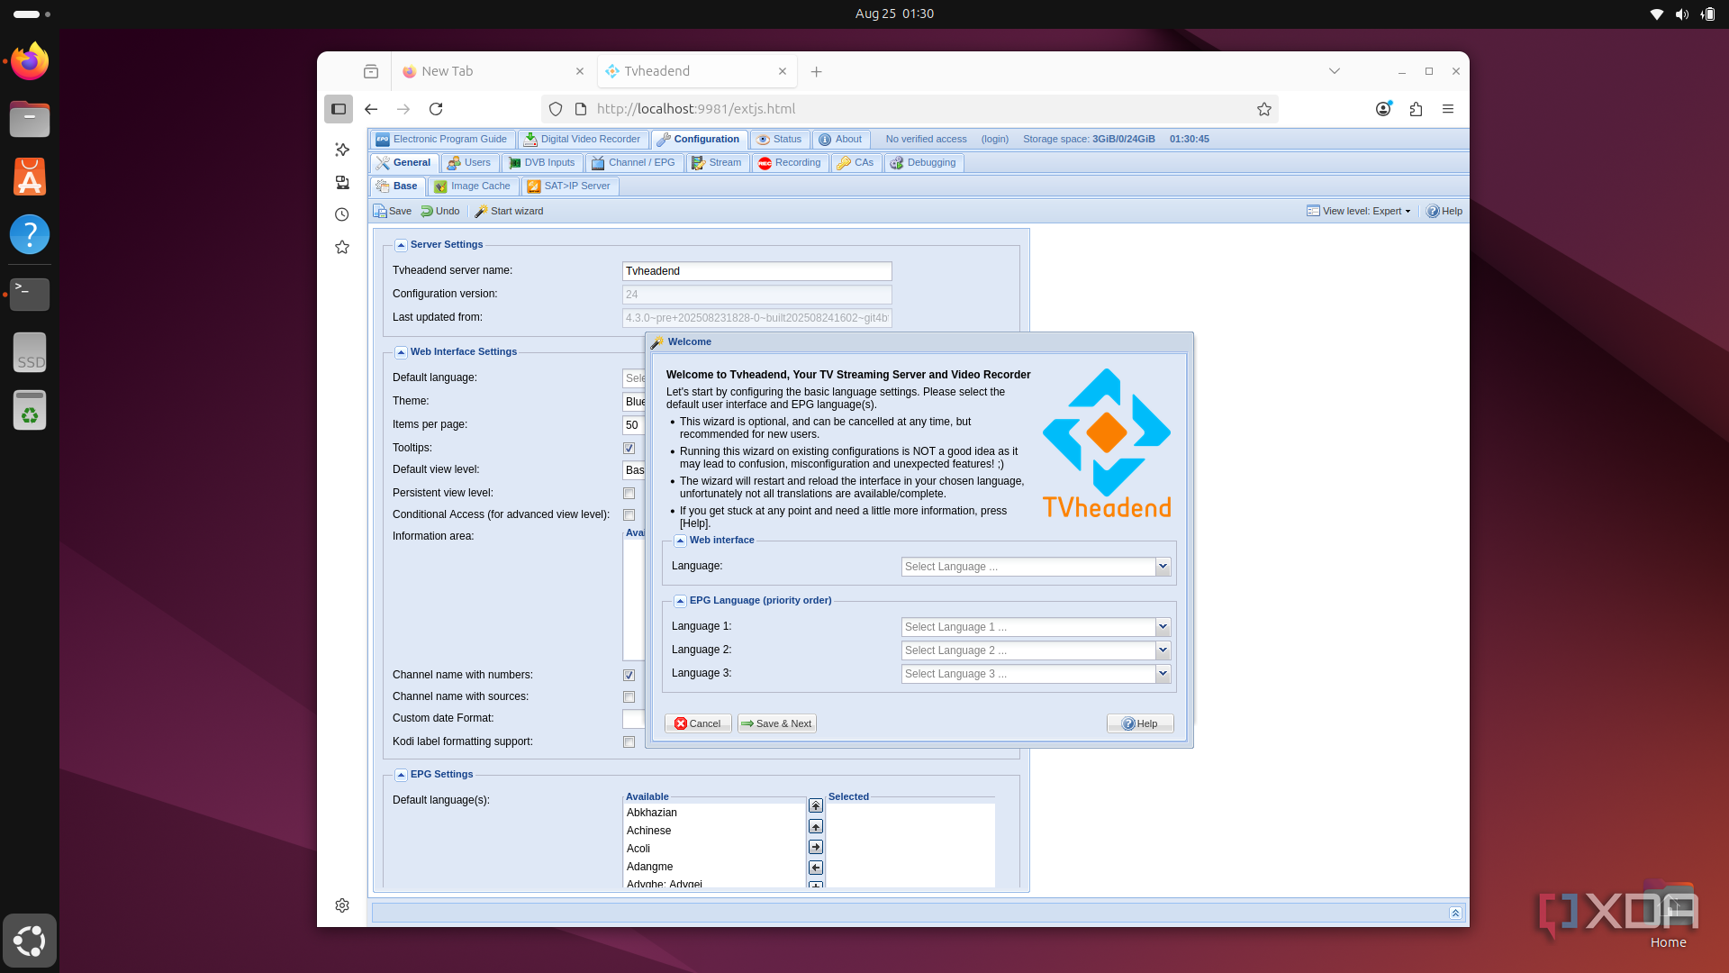Open the Image Cache tab
The height and width of the screenshot is (973, 1729).
pos(473,186)
